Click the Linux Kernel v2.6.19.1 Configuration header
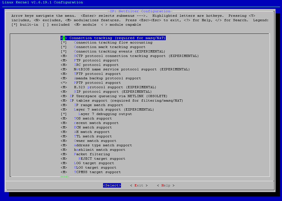This screenshot has height=201, width=282. [x=43, y=2]
